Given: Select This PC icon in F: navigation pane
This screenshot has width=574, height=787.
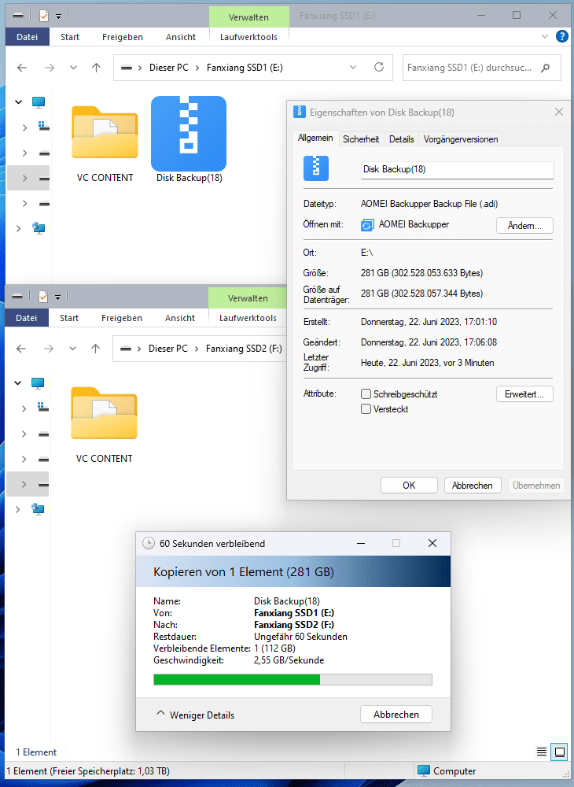Looking at the screenshot, I should point(38,383).
